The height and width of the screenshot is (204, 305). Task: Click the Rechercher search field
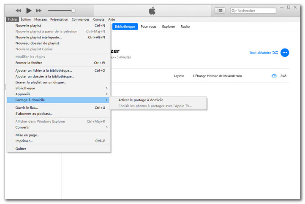click(x=253, y=11)
